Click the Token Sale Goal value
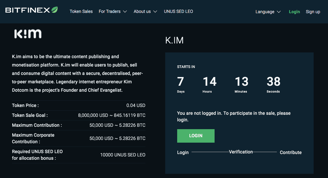The width and height of the screenshot is (328, 178). tap(112, 115)
